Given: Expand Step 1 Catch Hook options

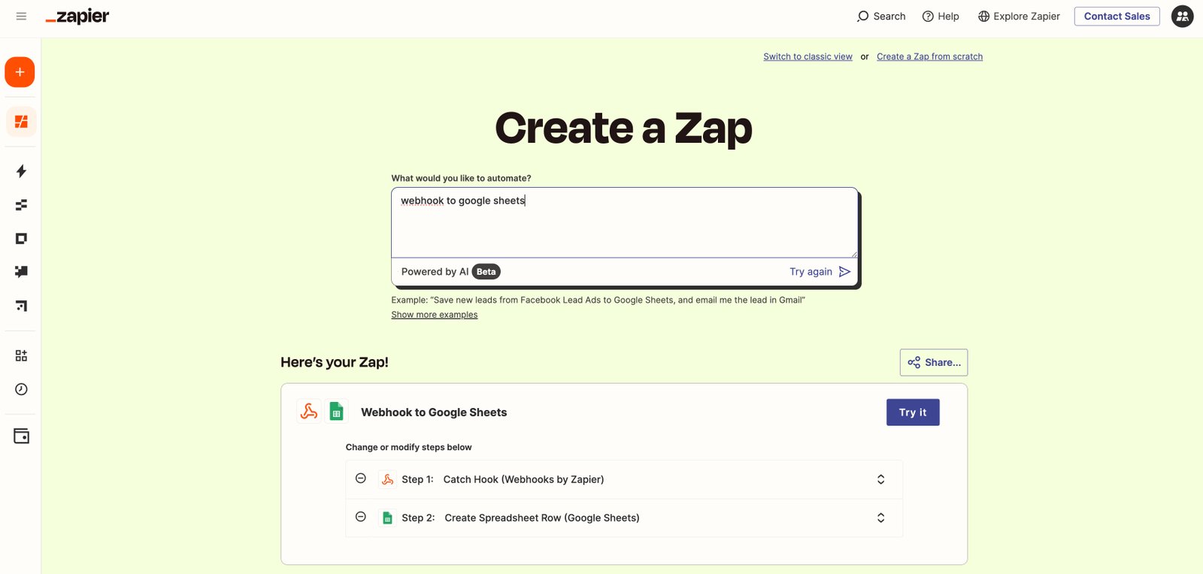Looking at the screenshot, I should click(x=880, y=479).
